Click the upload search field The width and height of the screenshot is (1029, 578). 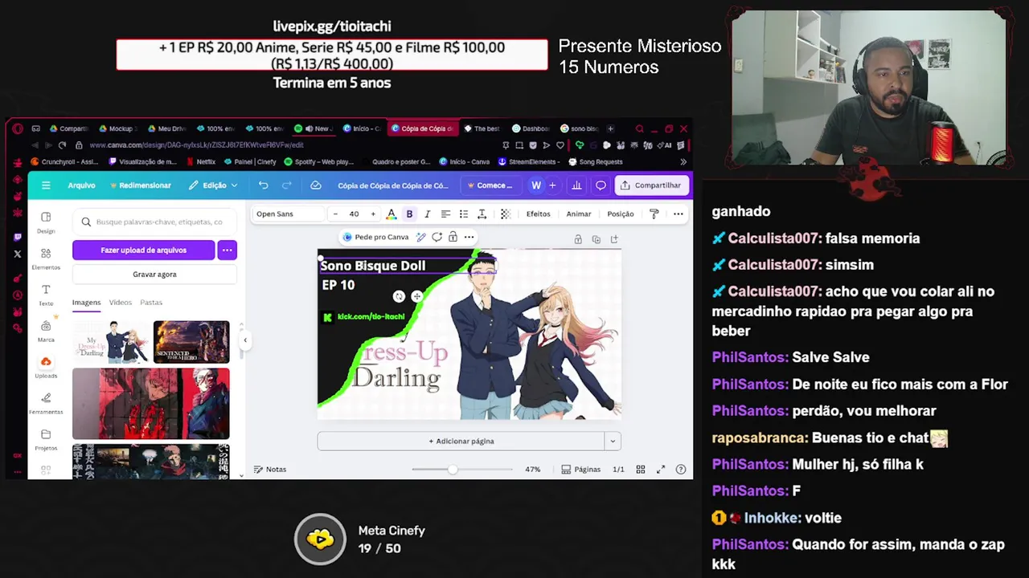pyautogui.click(x=154, y=222)
